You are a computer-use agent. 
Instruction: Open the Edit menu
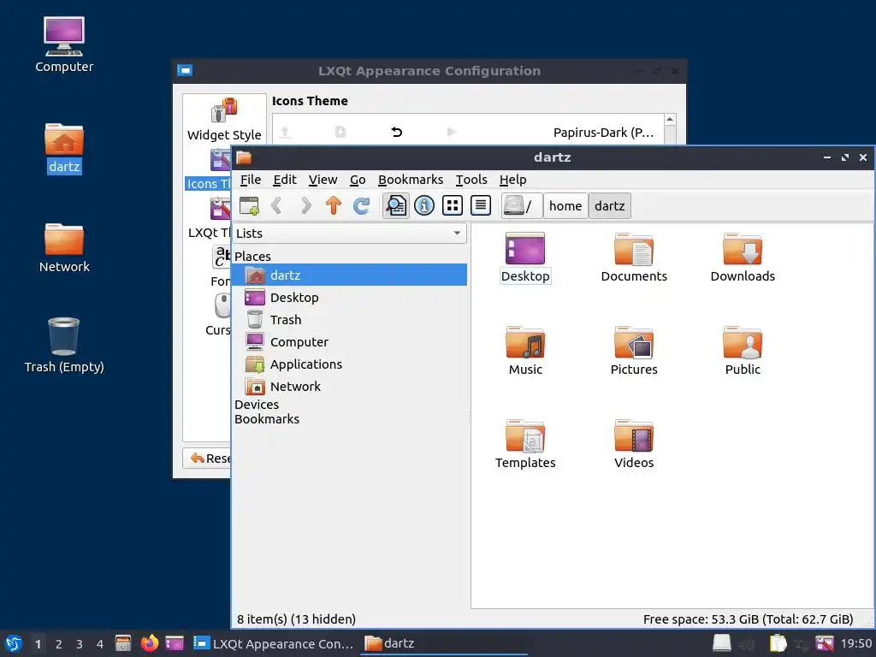point(284,180)
